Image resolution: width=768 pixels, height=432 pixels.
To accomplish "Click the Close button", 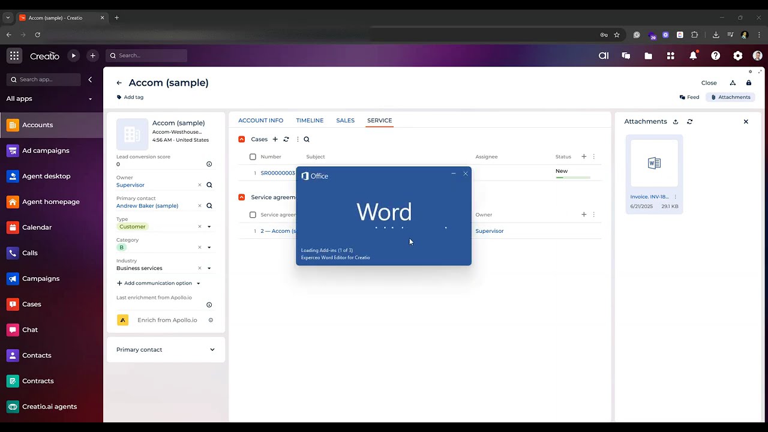I will click(x=709, y=83).
